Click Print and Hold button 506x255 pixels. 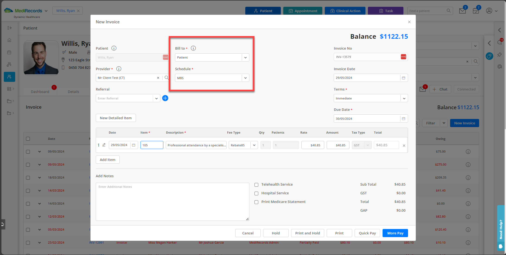point(308,233)
